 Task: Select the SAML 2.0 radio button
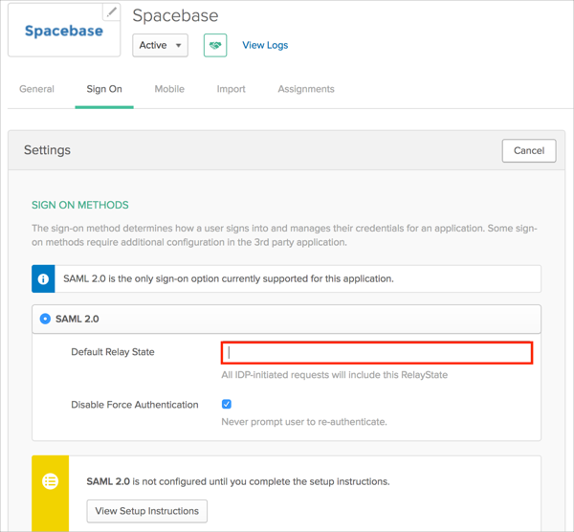[45, 319]
